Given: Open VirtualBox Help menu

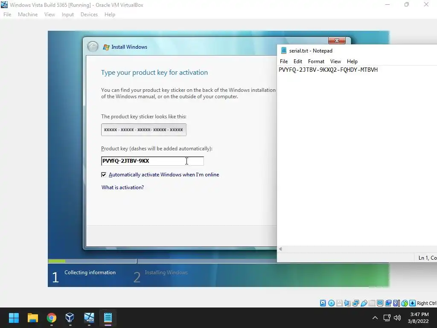Looking at the screenshot, I should 110,15.
